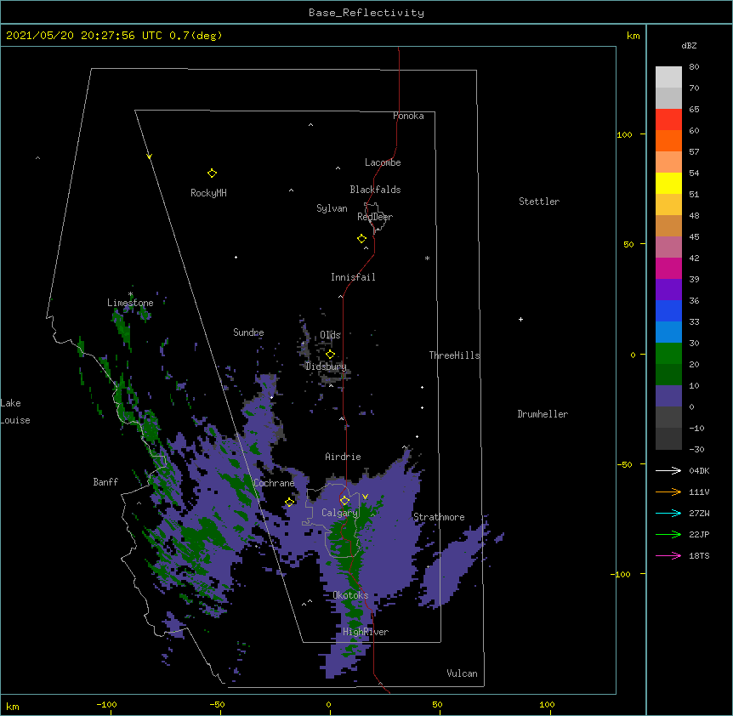This screenshot has width=733, height=716.
Task: Click the Drumheller label
Action: pos(543,414)
